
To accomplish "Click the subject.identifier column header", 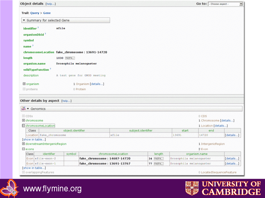I will (x=141, y=131).
